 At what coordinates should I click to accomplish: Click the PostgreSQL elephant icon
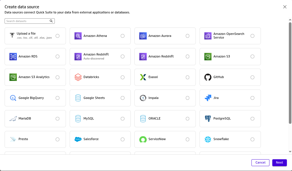[x=208, y=118]
